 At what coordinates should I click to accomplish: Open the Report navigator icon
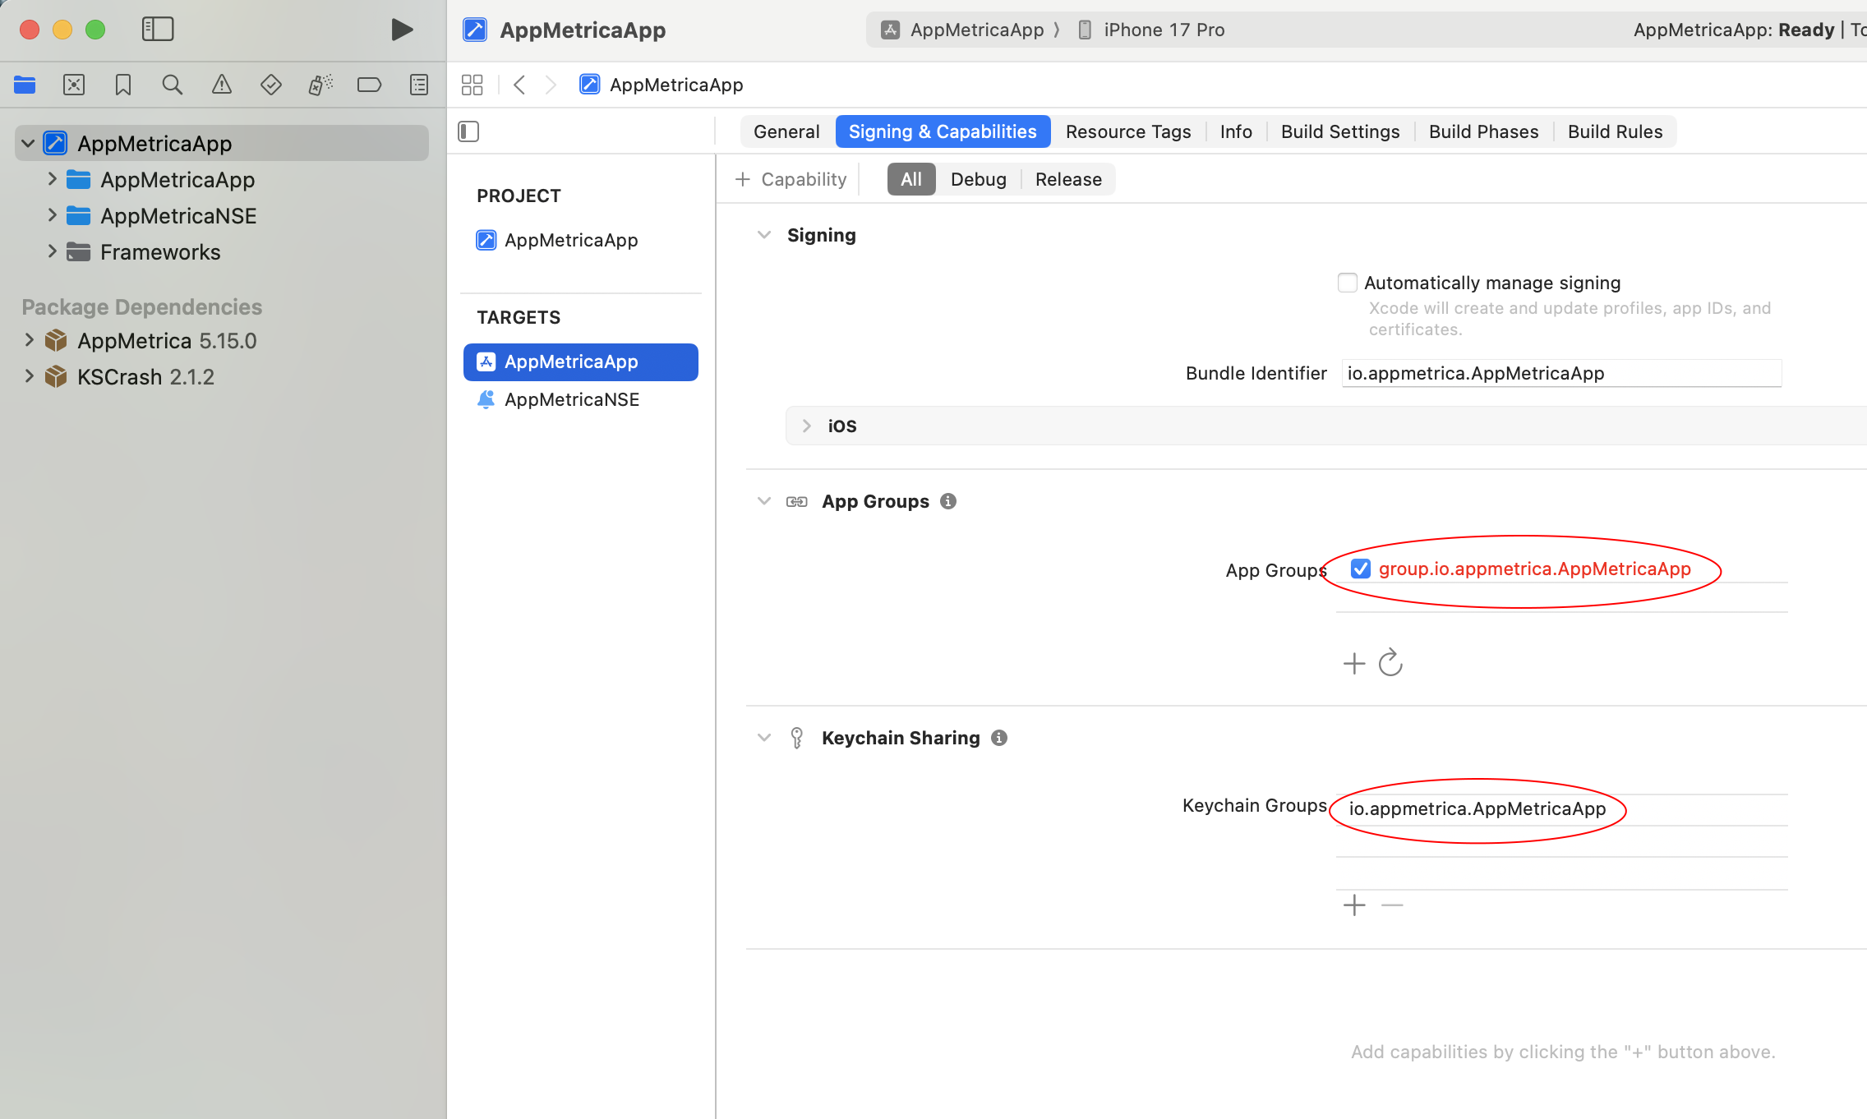click(x=419, y=85)
